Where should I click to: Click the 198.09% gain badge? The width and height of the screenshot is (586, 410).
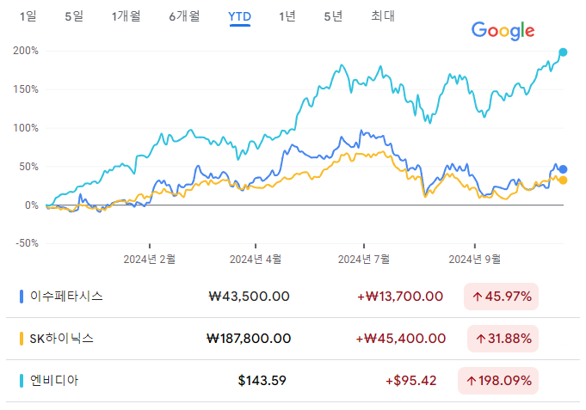coord(498,381)
